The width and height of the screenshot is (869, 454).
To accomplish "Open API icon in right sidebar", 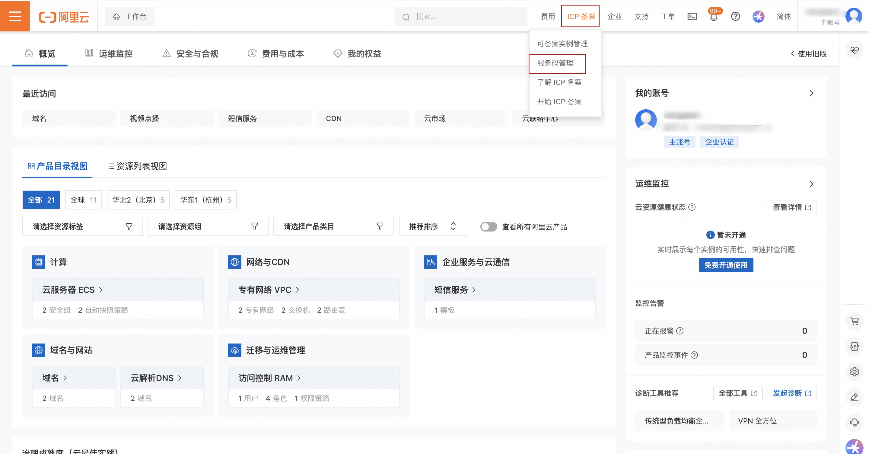I will coord(854,346).
